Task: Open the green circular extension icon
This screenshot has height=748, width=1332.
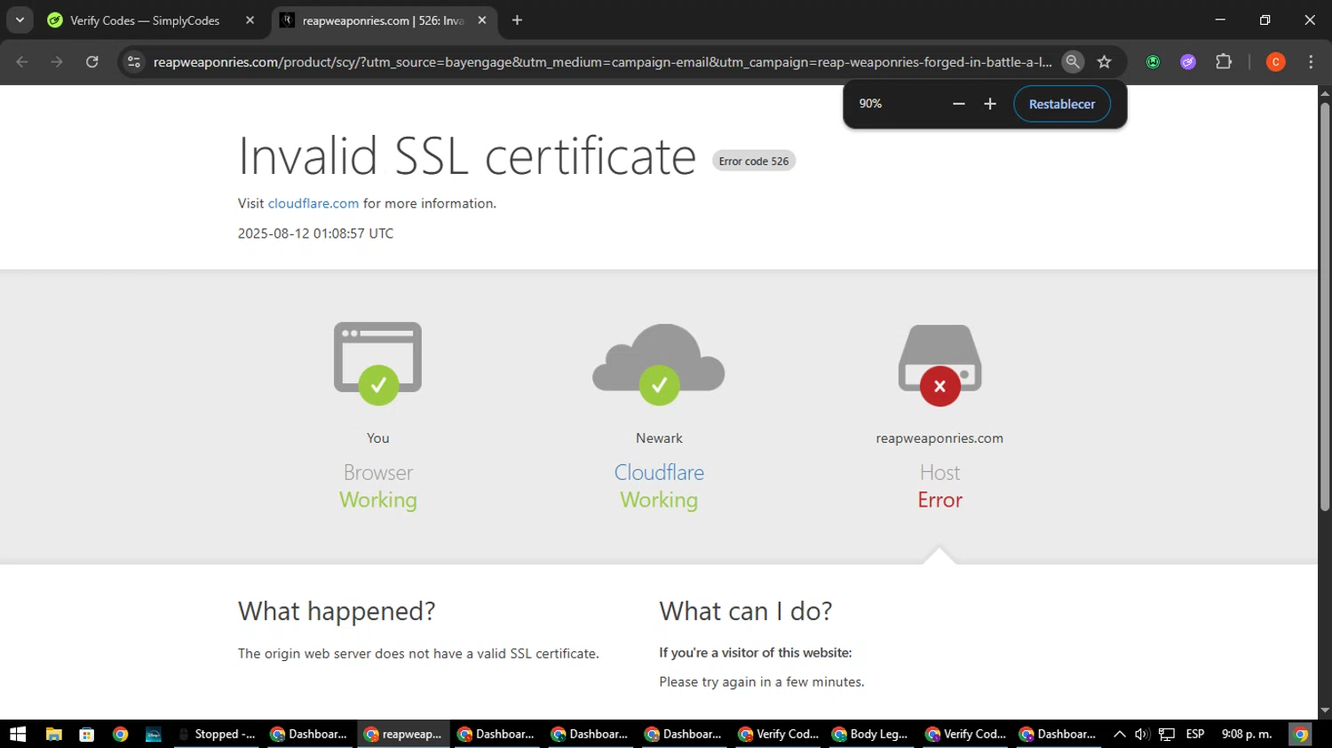Action: (1153, 62)
